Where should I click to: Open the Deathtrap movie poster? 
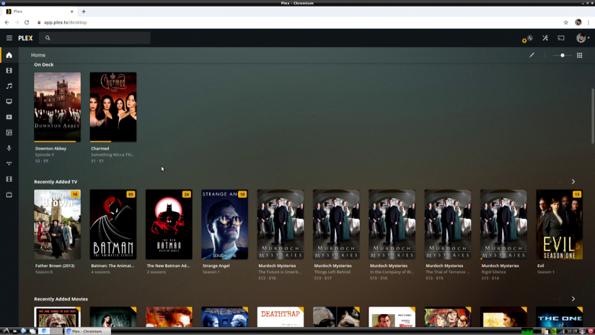[281, 317]
